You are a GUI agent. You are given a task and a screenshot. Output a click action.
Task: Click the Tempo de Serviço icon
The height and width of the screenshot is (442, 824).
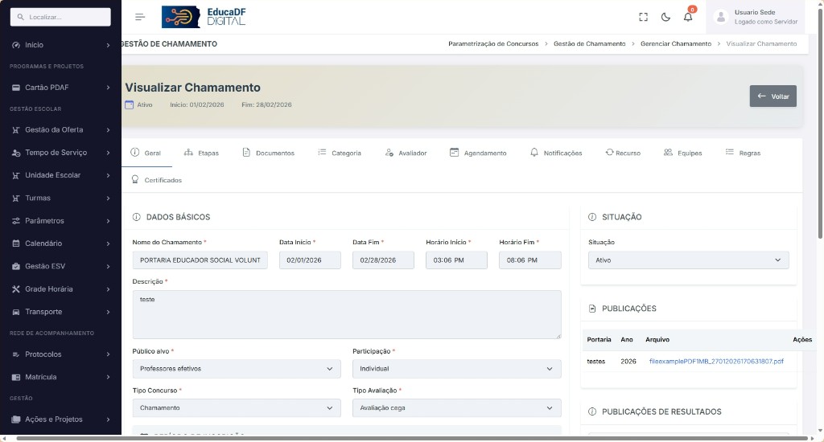16,153
